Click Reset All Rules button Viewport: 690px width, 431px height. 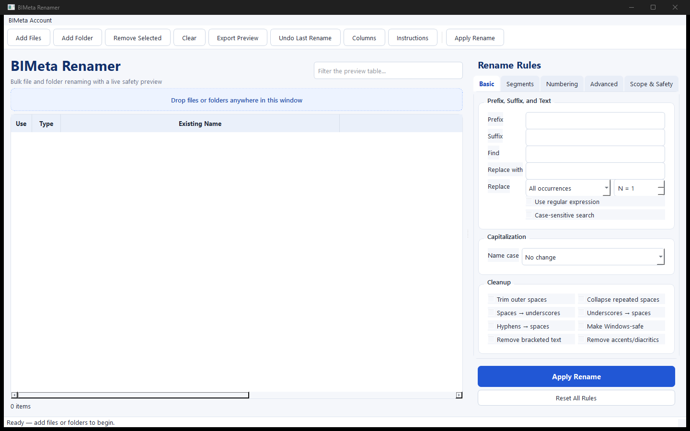(x=576, y=398)
